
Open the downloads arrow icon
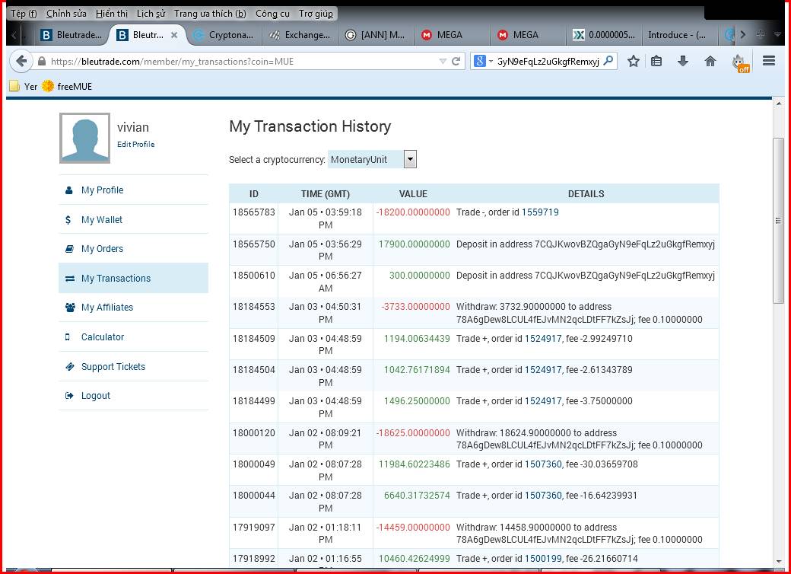pos(682,62)
